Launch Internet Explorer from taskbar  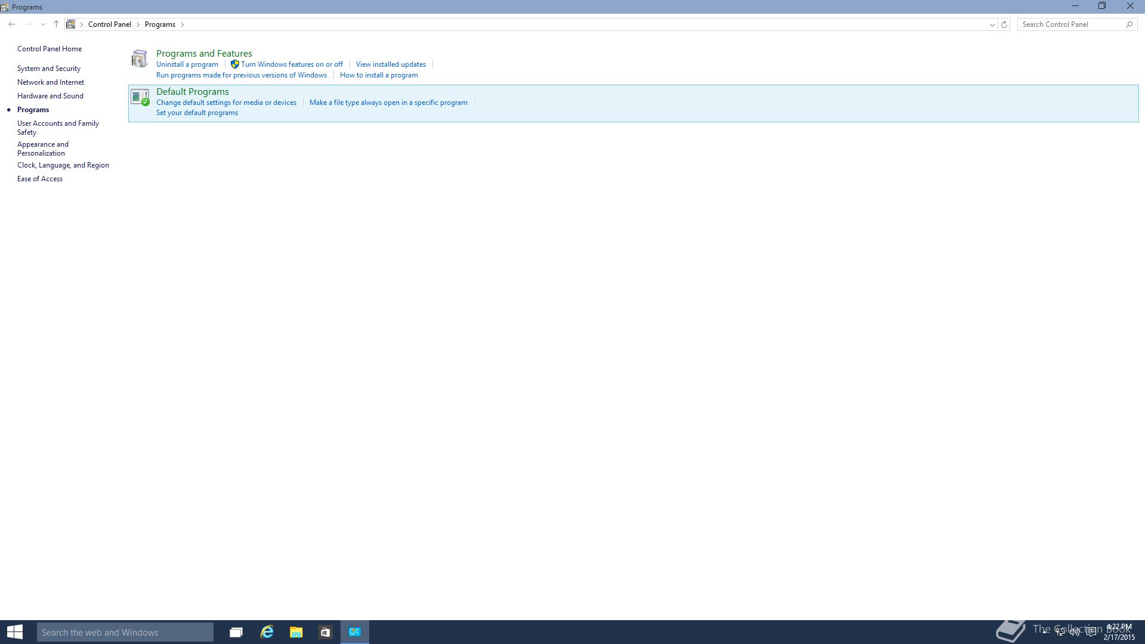267,632
